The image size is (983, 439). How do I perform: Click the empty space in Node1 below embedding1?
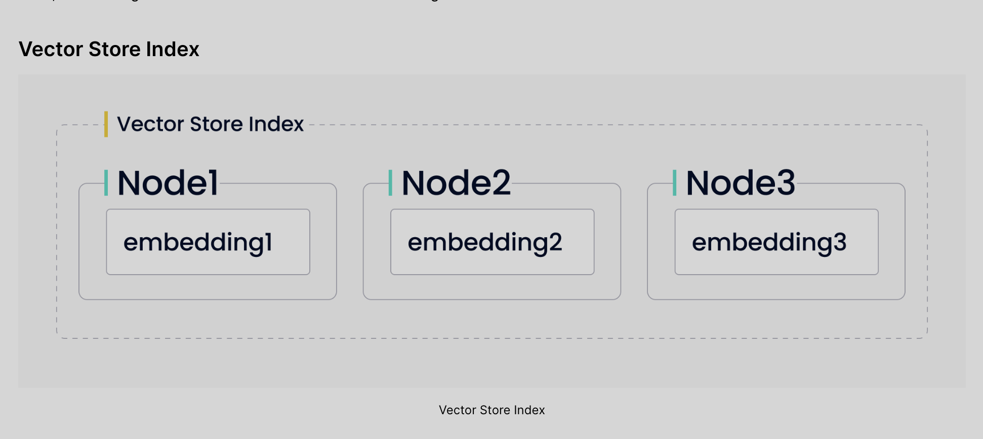pos(208,287)
